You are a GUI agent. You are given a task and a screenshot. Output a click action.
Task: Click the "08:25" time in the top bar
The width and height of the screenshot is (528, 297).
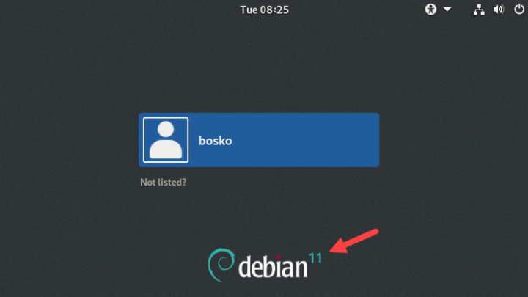click(x=275, y=10)
